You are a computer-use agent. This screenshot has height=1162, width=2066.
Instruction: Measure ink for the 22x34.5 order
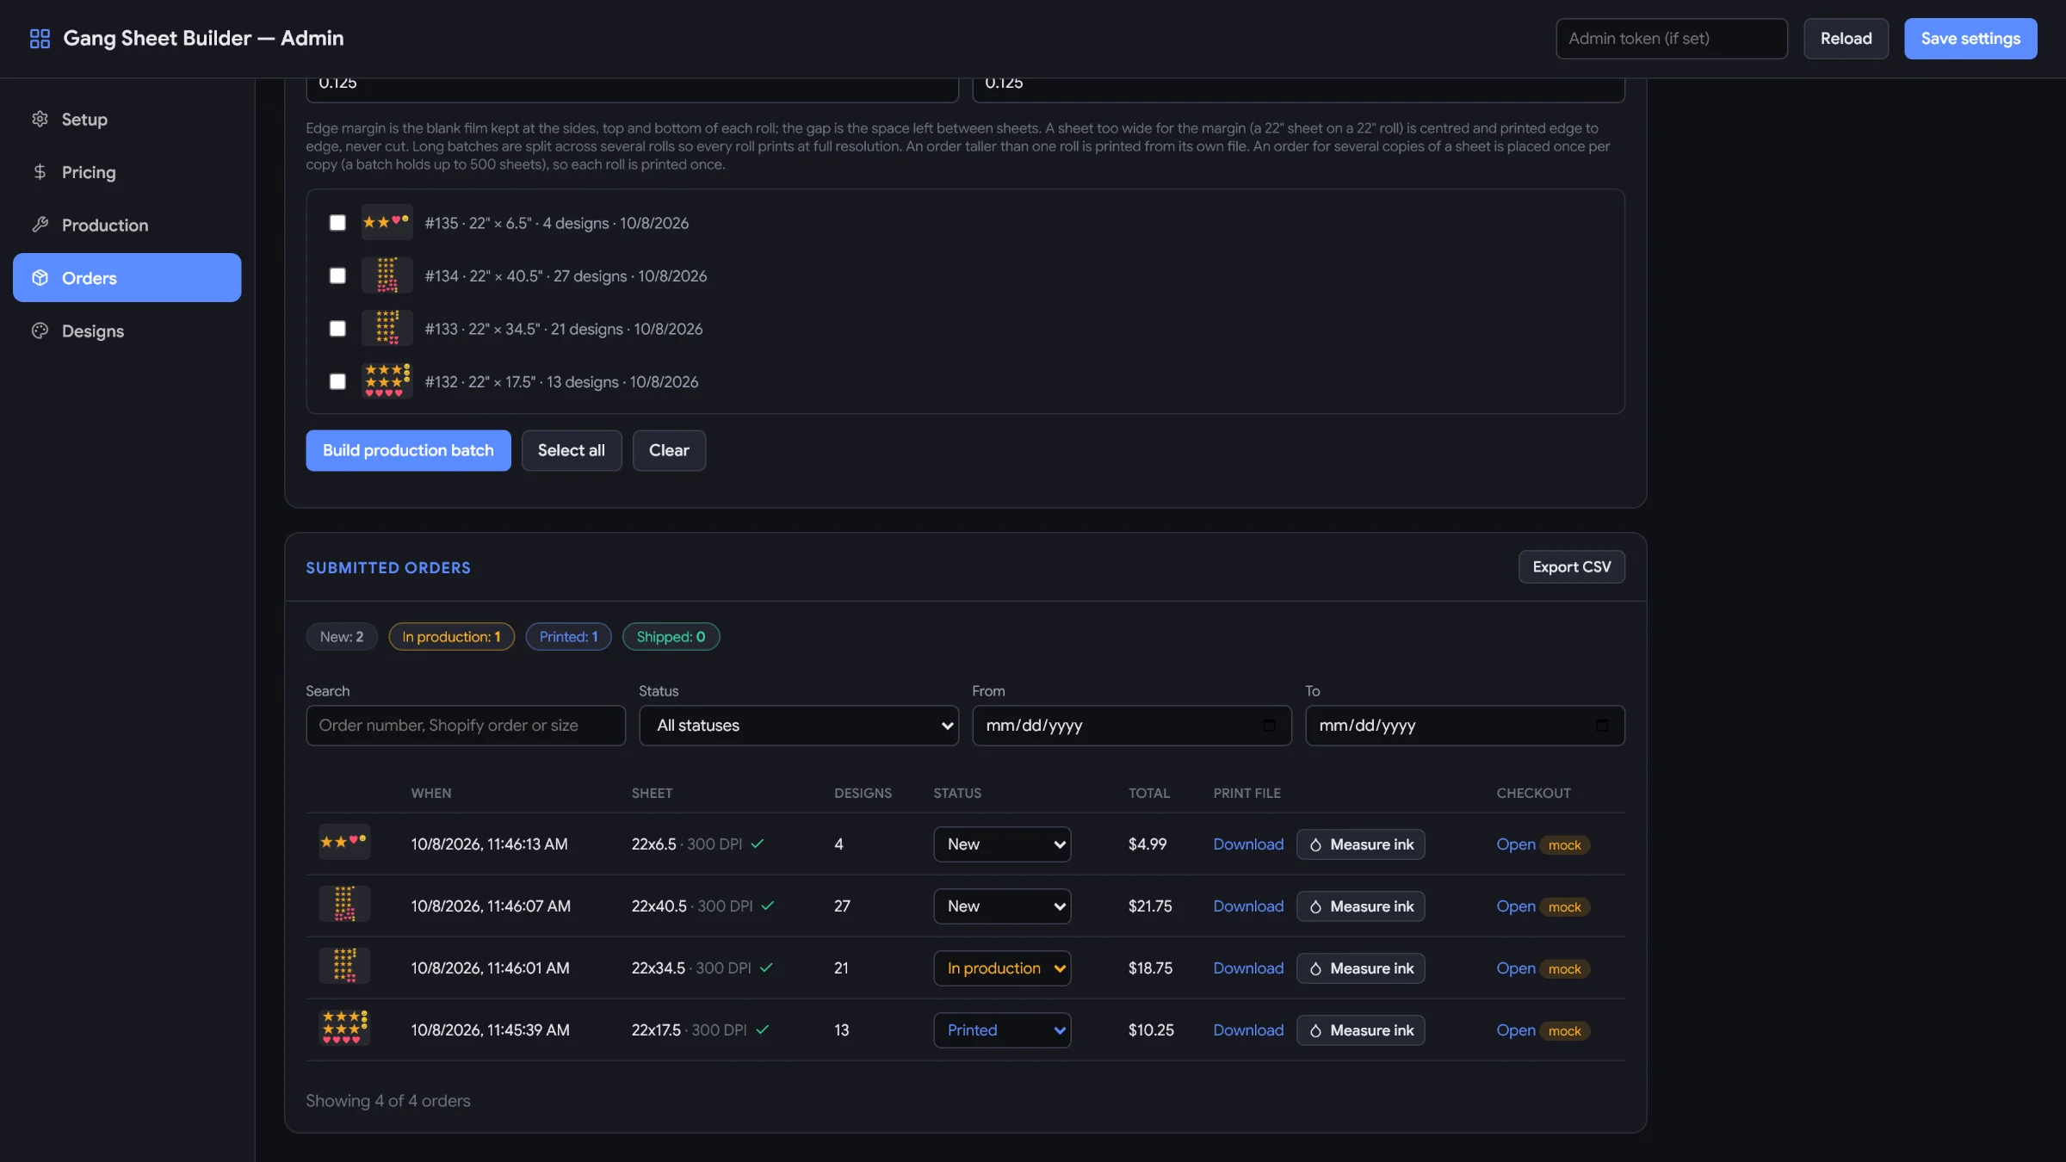pyautogui.click(x=1360, y=968)
